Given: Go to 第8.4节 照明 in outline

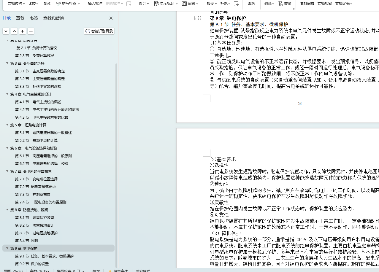Looking at the screenshot, I should 26,241.
